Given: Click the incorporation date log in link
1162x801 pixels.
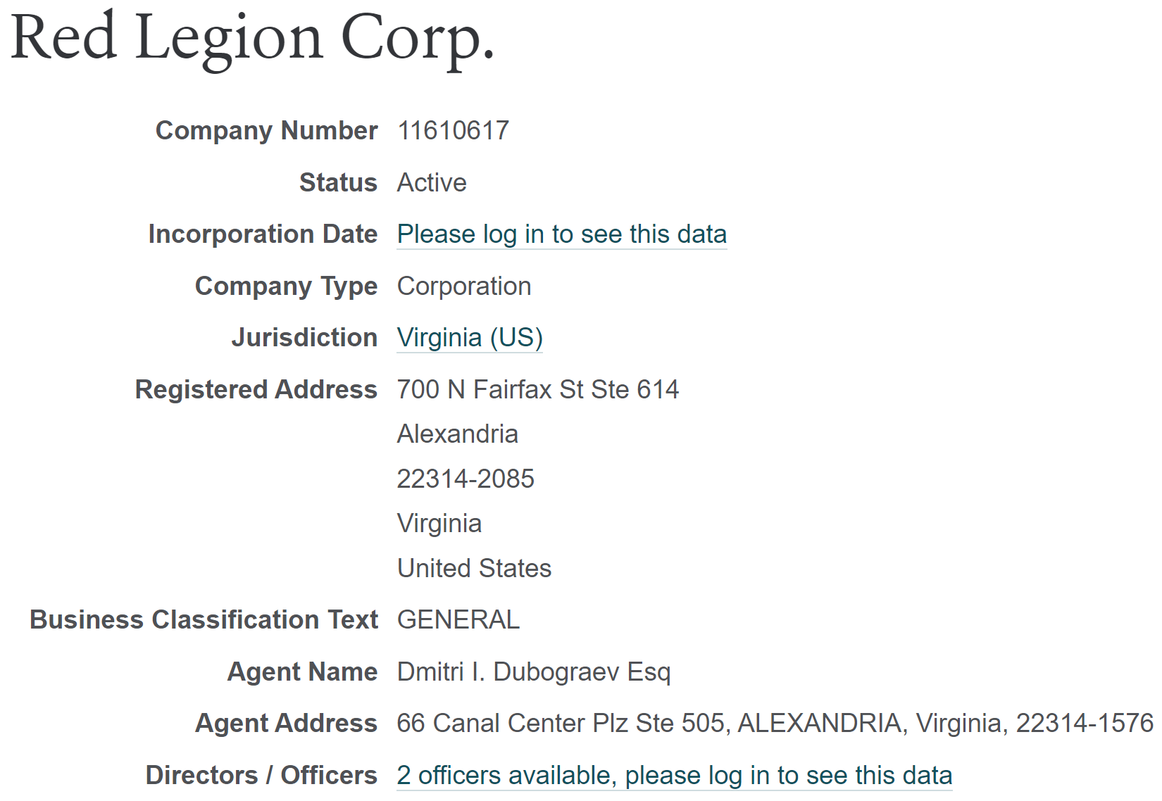Looking at the screenshot, I should tap(561, 234).
